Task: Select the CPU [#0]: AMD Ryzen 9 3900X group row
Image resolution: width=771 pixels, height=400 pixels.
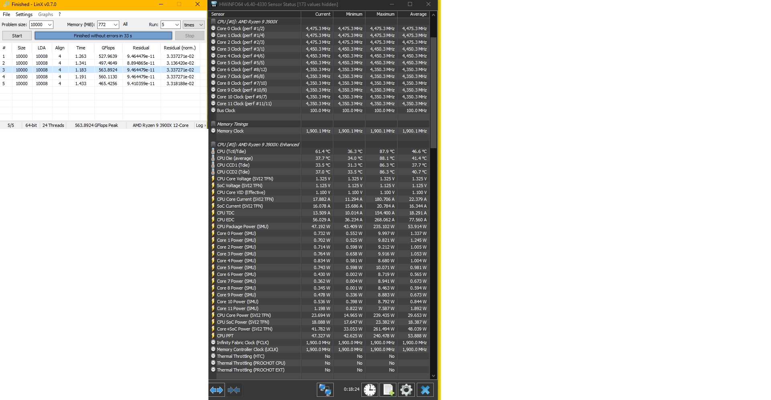Action: (x=320, y=22)
